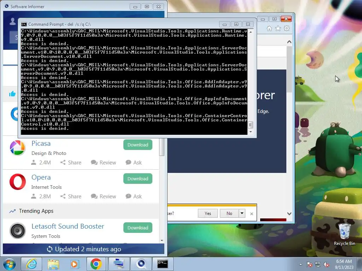Viewport: 362px width, 271px height.
Task: Click the Command Prompt title bar icon
Action: (x=24, y=24)
